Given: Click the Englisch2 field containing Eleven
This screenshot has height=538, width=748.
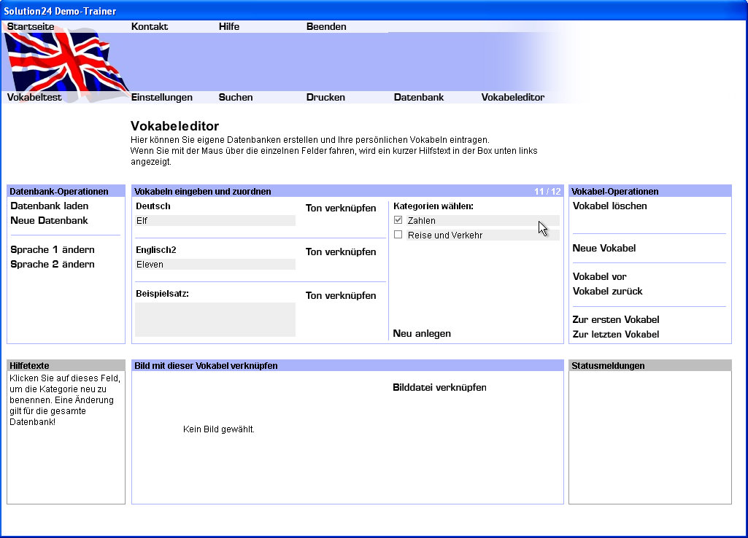Looking at the screenshot, I should [x=215, y=265].
